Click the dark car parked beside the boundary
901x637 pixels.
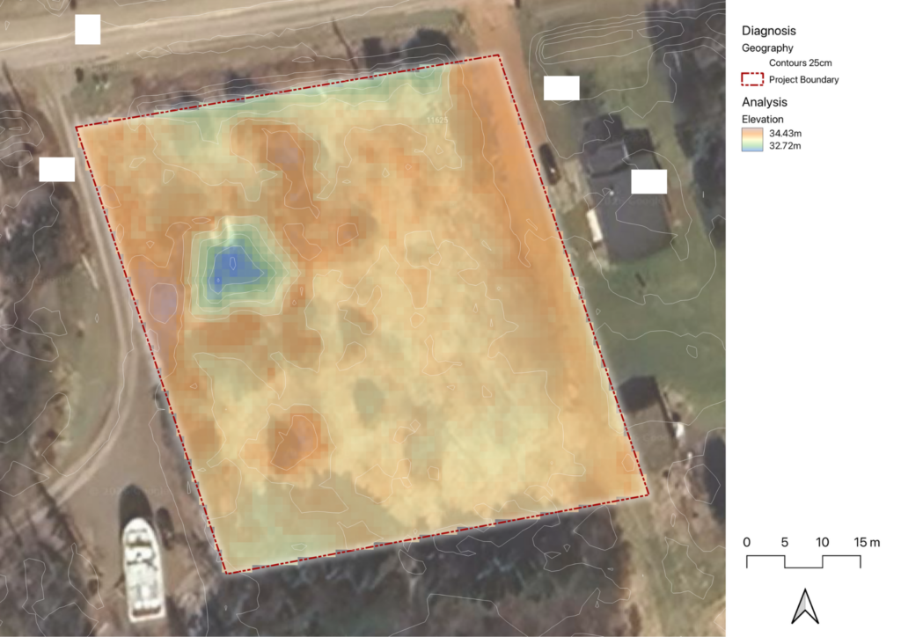[x=548, y=164]
